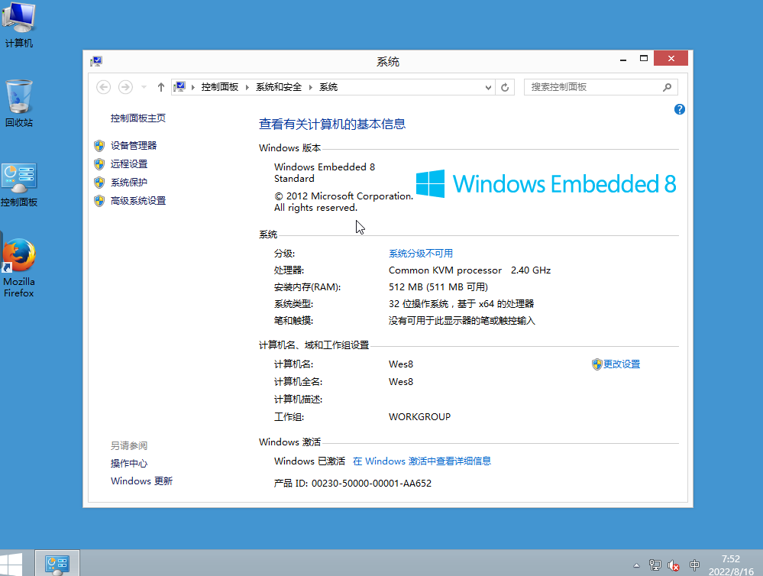Click the processor value Common KVM processor
763x576 pixels.
pyautogui.click(x=470, y=270)
